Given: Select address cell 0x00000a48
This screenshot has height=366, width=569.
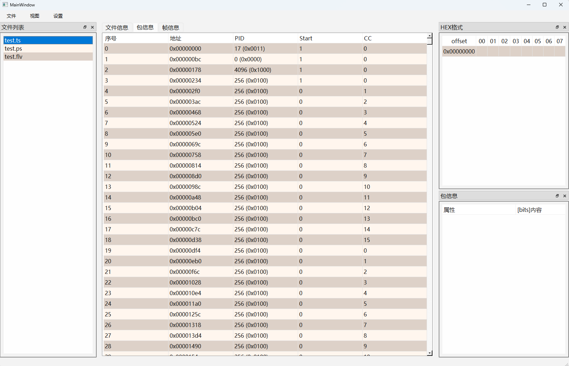Looking at the screenshot, I should (200, 197).
